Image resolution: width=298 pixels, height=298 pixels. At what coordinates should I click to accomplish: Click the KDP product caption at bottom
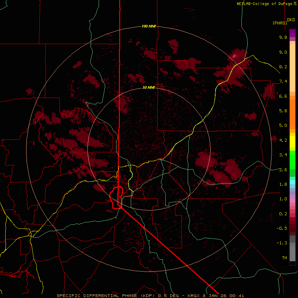click(150, 296)
